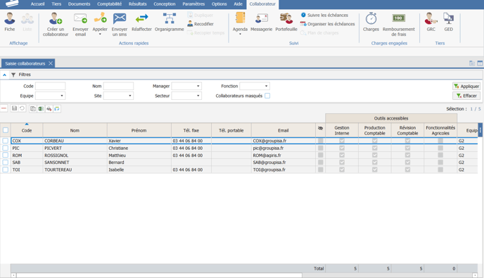The image size is (484, 278).
Task: Click the horizontal scrollbar at bottom
Action: coord(159,275)
